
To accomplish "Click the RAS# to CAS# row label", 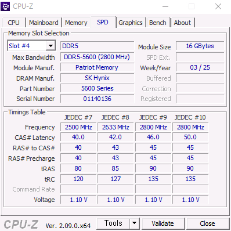I will (x=34, y=148).
